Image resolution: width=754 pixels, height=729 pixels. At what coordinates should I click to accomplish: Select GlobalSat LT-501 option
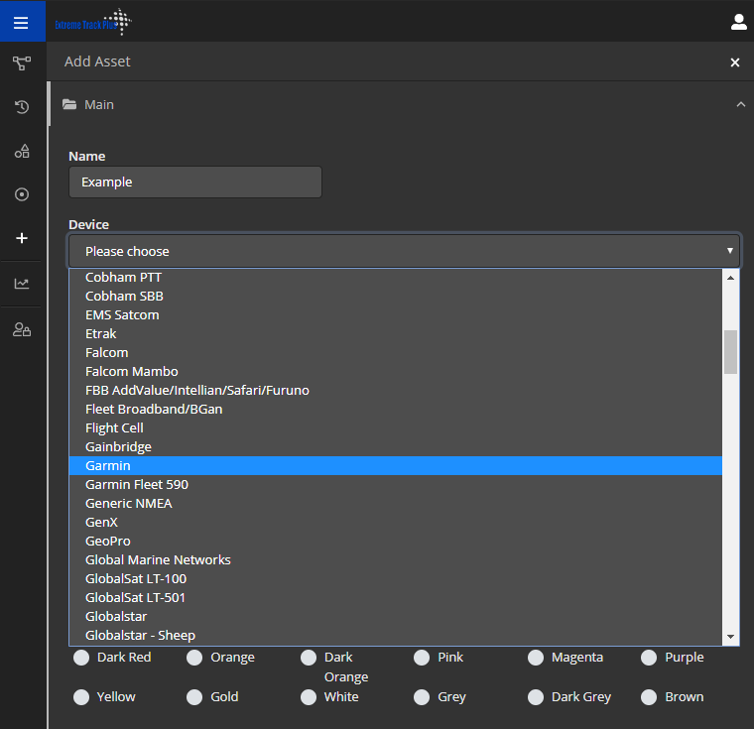395,598
